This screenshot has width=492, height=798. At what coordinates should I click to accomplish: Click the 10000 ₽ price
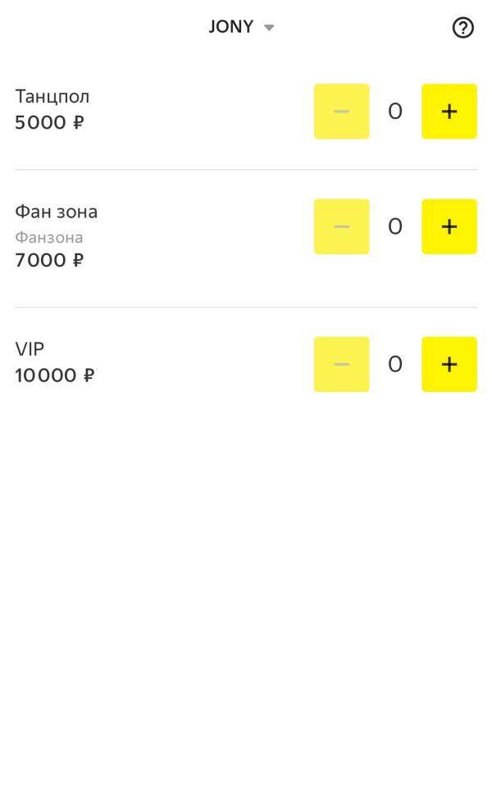tap(54, 376)
